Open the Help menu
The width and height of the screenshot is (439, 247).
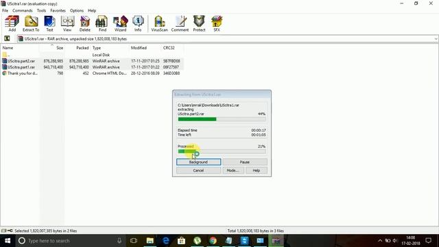point(92,10)
